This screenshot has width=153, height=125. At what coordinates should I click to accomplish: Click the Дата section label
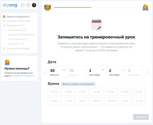[x=52, y=62]
